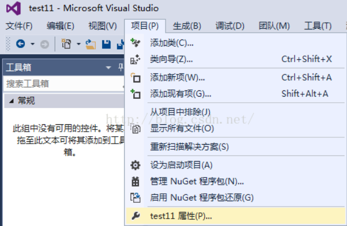Select 管理 NuGet 程序包(N)... entry
Viewport: 347px width, 226px height.
235,181
